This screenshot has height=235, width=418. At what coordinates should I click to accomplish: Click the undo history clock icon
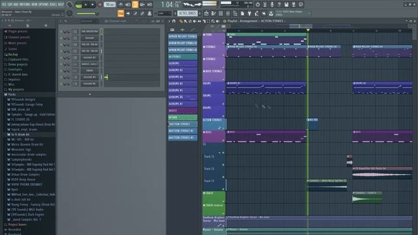pyautogui.click(x=257, y=5)
